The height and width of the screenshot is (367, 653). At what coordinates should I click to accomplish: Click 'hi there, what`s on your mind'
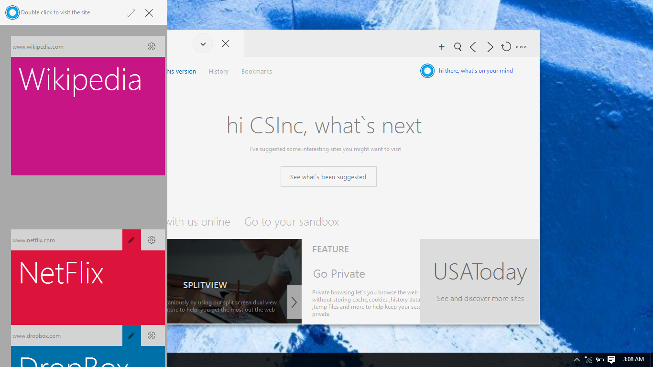pos(476,71)
